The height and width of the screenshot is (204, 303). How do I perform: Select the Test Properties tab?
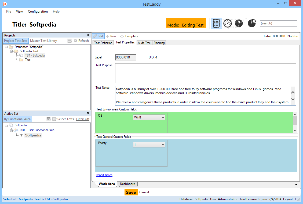[125, 42]
